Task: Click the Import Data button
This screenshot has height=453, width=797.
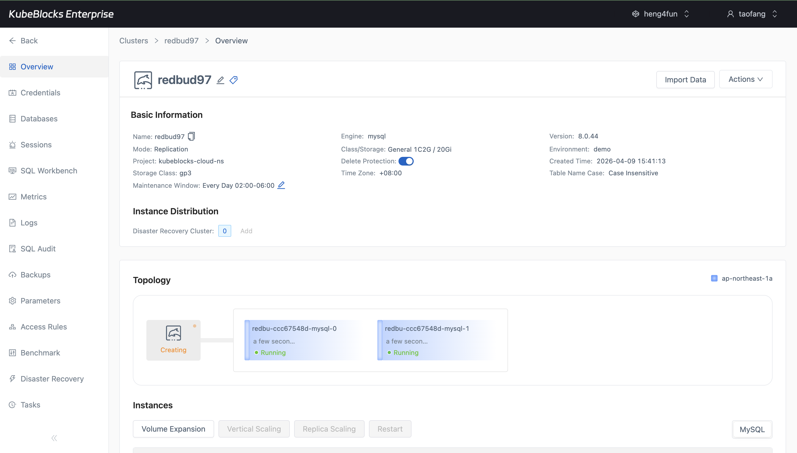Action: (685, 79)
